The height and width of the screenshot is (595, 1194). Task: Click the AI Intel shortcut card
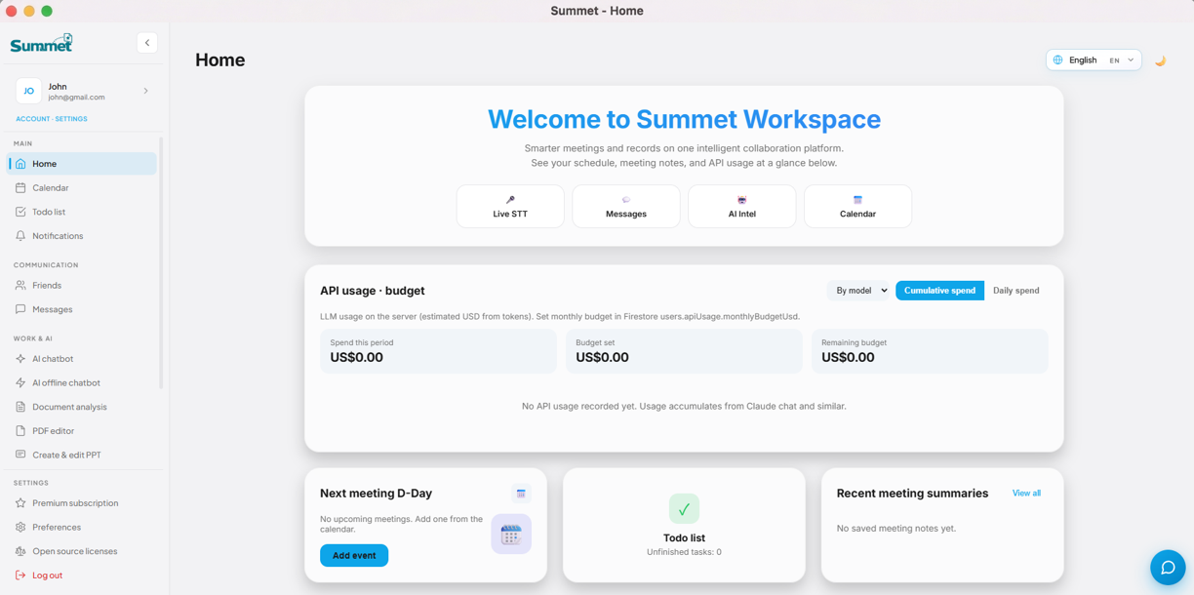742,207
